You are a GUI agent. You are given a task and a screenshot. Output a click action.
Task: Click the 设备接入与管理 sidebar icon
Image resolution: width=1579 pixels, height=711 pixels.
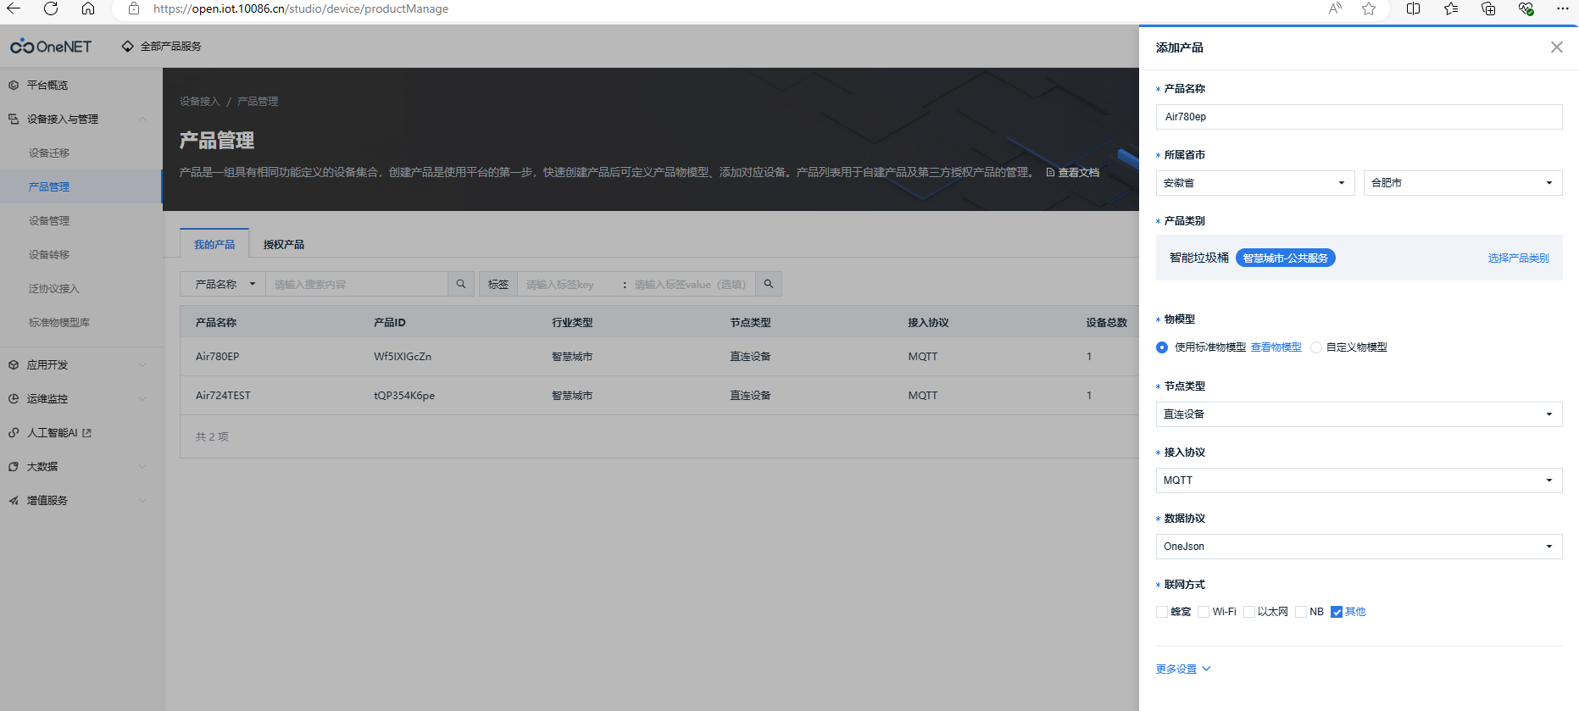14,119
